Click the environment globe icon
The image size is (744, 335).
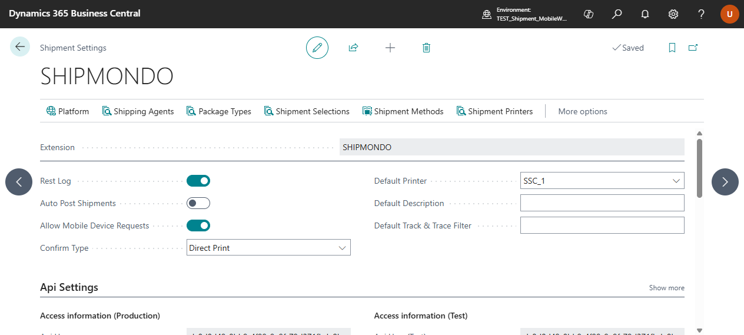487,14
